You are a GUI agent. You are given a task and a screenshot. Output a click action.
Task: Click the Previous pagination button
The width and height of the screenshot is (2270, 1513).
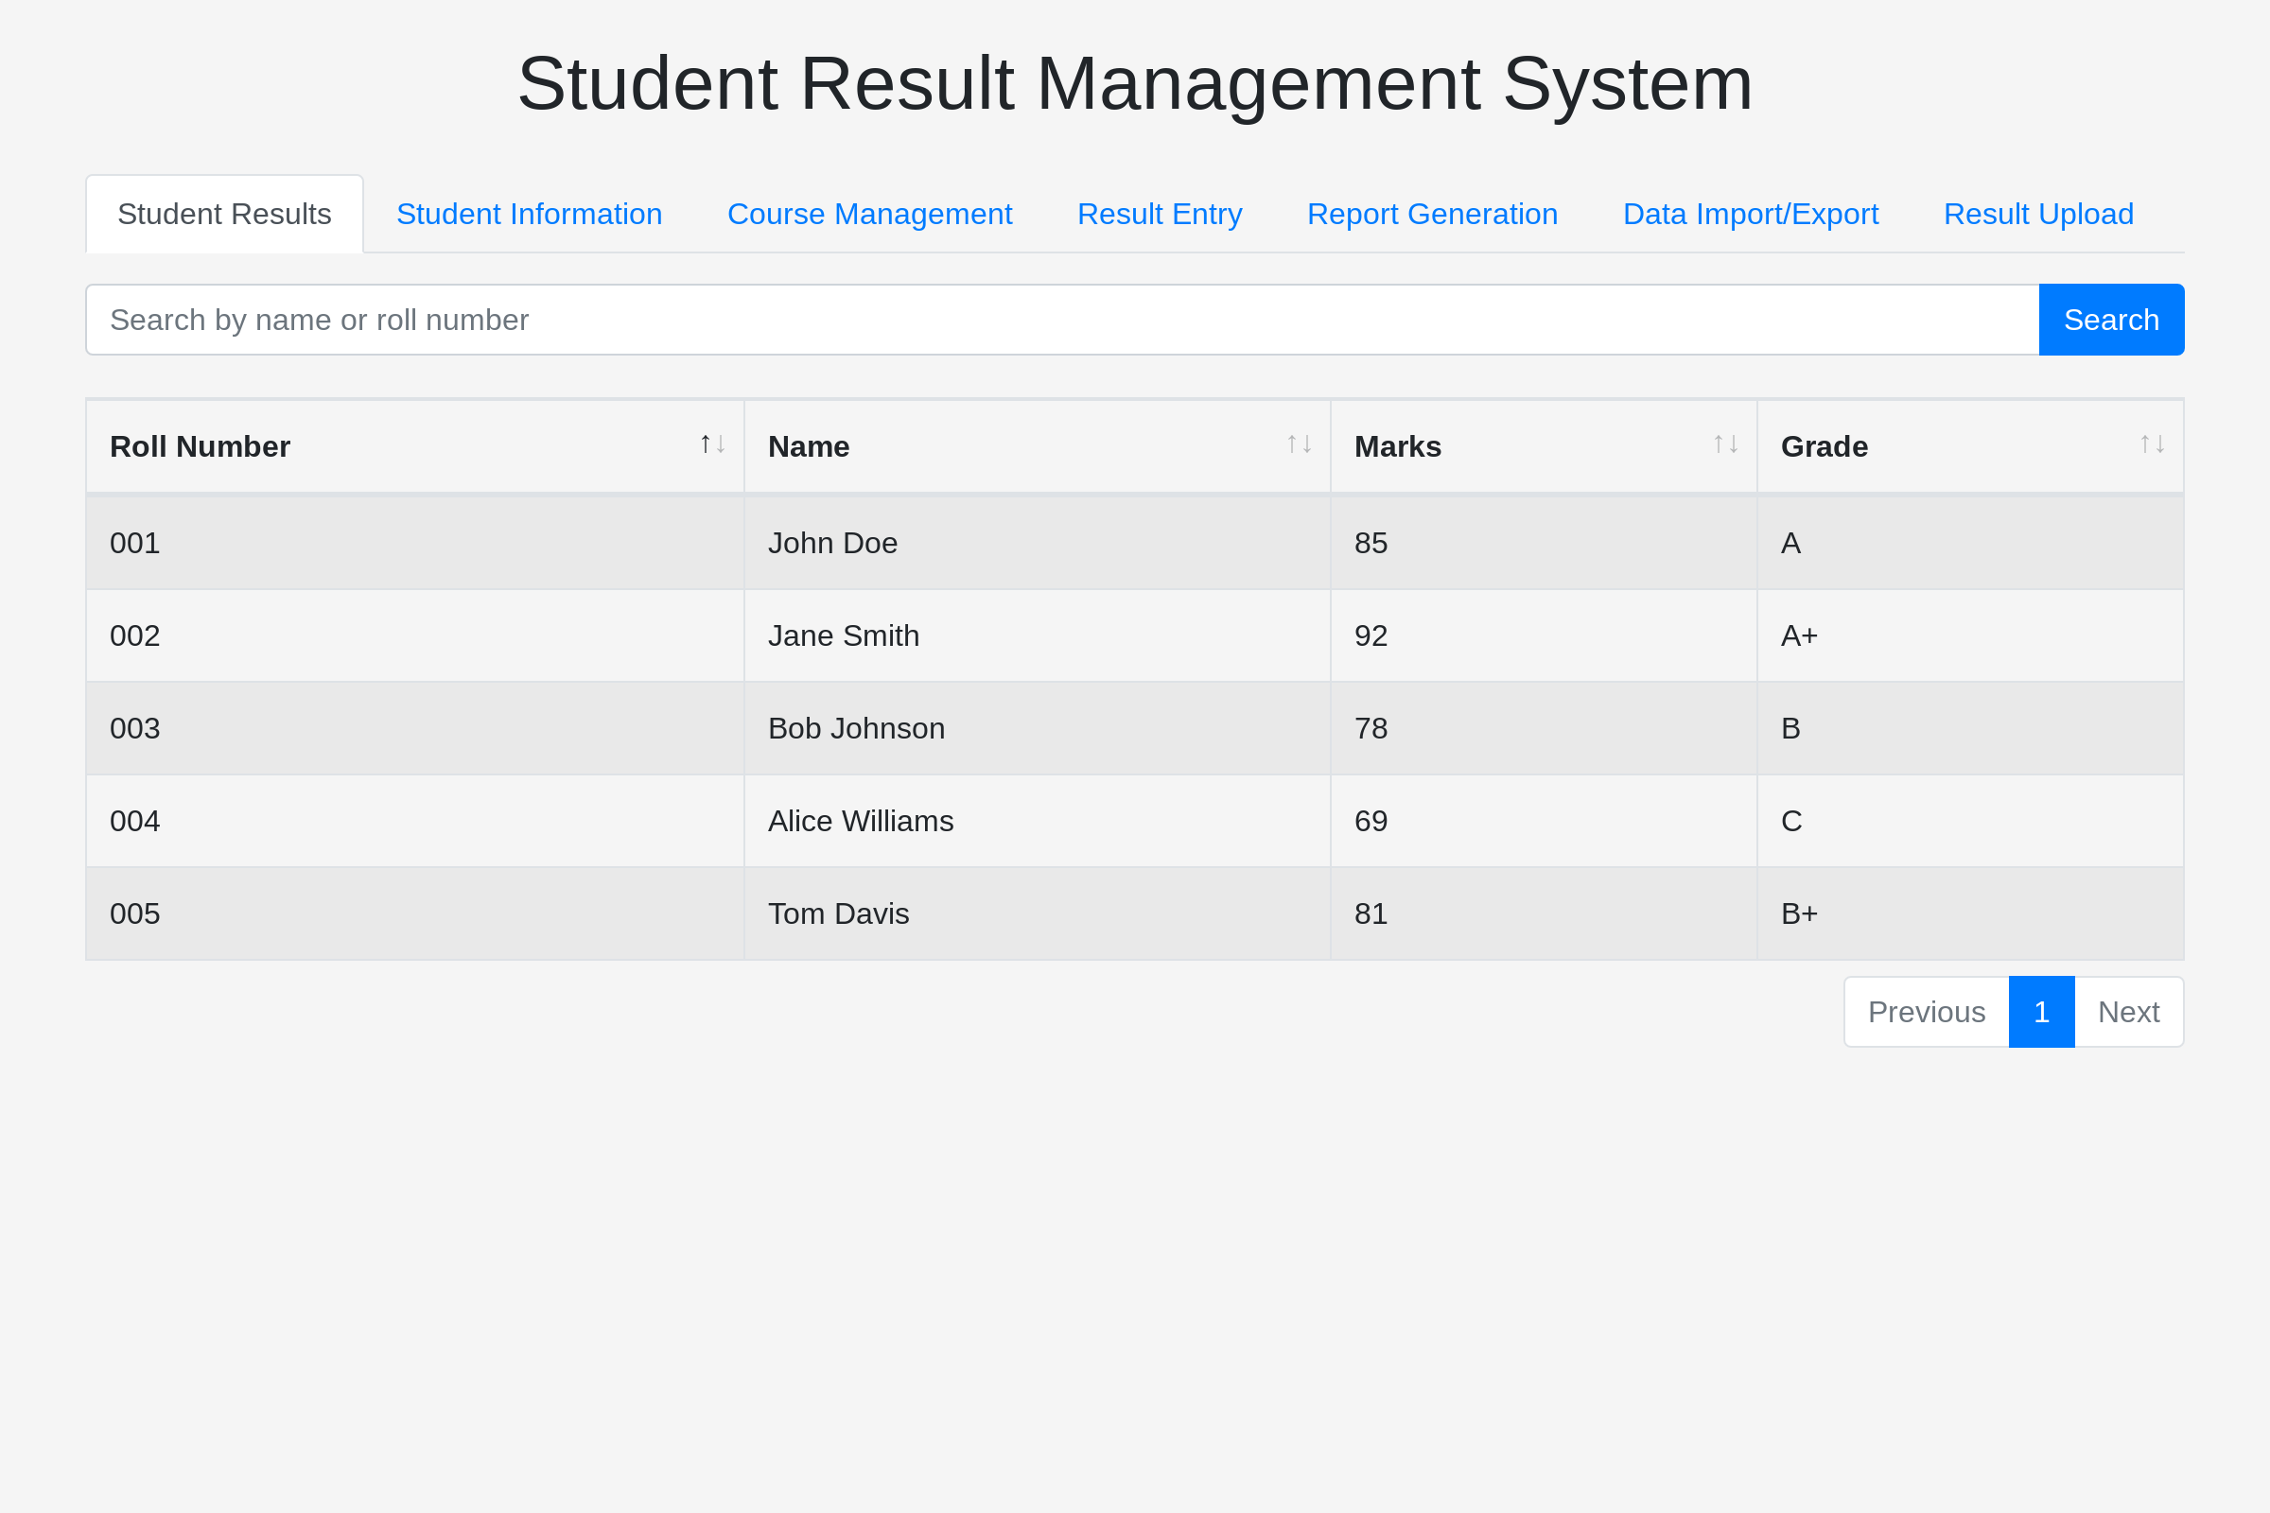click(x=1927, y=1012)
